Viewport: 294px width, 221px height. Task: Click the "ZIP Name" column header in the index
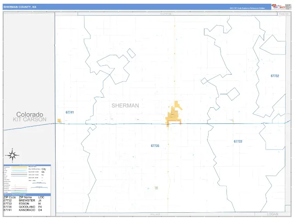click(25, 198)
